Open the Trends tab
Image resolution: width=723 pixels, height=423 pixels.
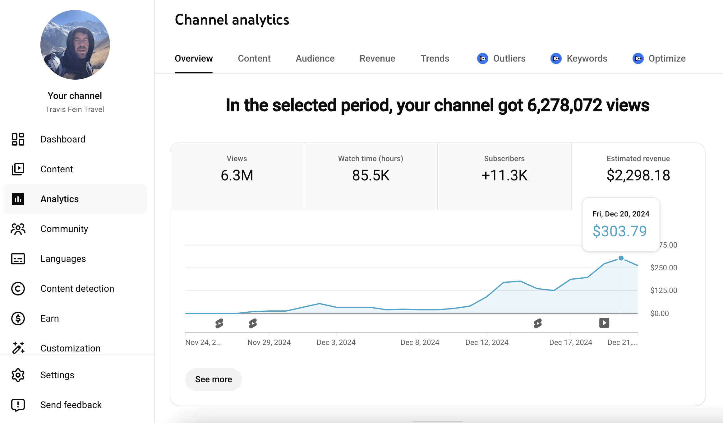pyautogui.click(x=435, y=58)
